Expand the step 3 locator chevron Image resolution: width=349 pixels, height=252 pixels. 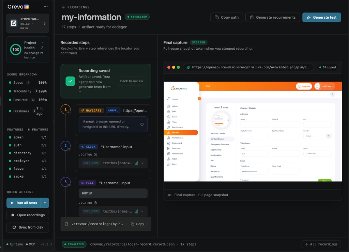pos(142,212)
